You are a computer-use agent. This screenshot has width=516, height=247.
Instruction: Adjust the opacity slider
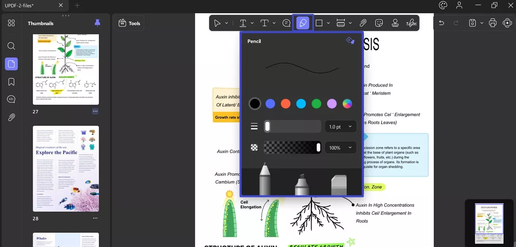pos(293,147)
